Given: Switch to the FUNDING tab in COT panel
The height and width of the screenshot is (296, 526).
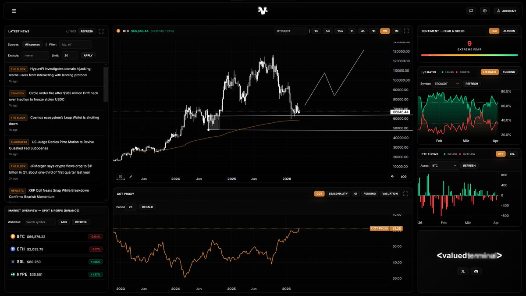Looking at the screenshot, I should tap(370, 193).
